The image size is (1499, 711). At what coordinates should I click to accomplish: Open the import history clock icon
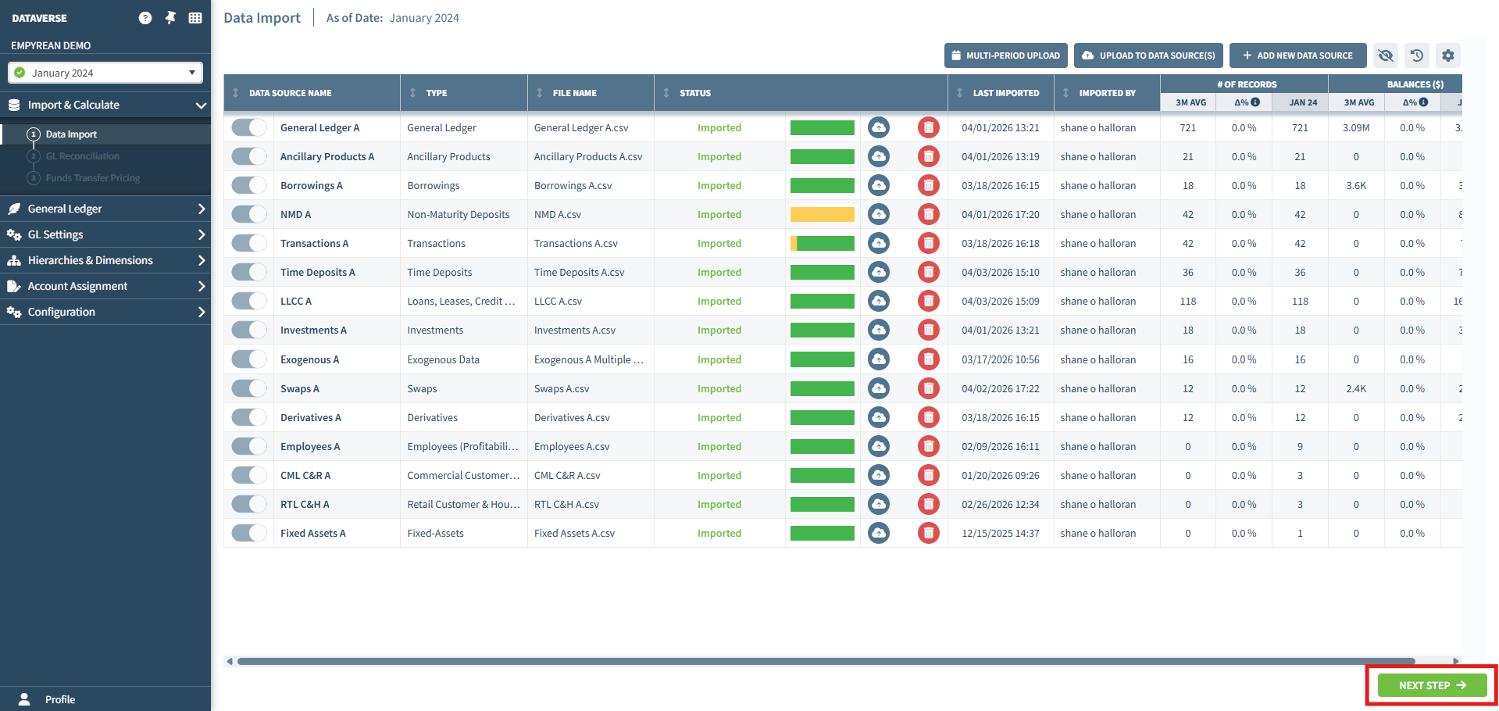click(x=1417, y=55)
